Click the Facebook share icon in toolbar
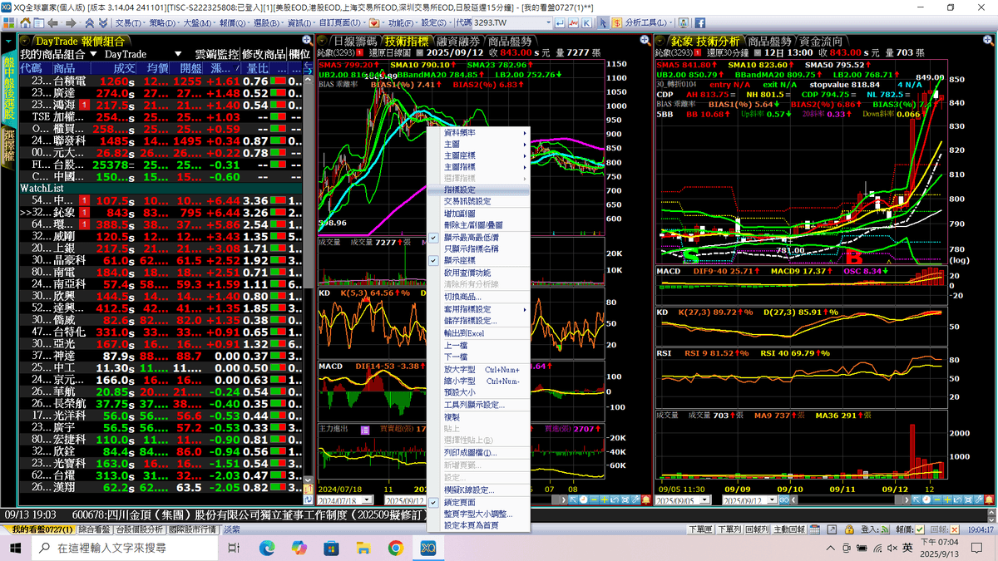 [x=700, y=22]
